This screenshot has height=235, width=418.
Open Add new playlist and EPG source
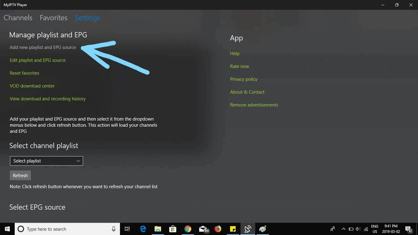point(43,47)
